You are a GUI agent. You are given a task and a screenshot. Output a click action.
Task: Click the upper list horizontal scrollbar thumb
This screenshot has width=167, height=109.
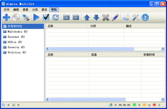[92, 49]
